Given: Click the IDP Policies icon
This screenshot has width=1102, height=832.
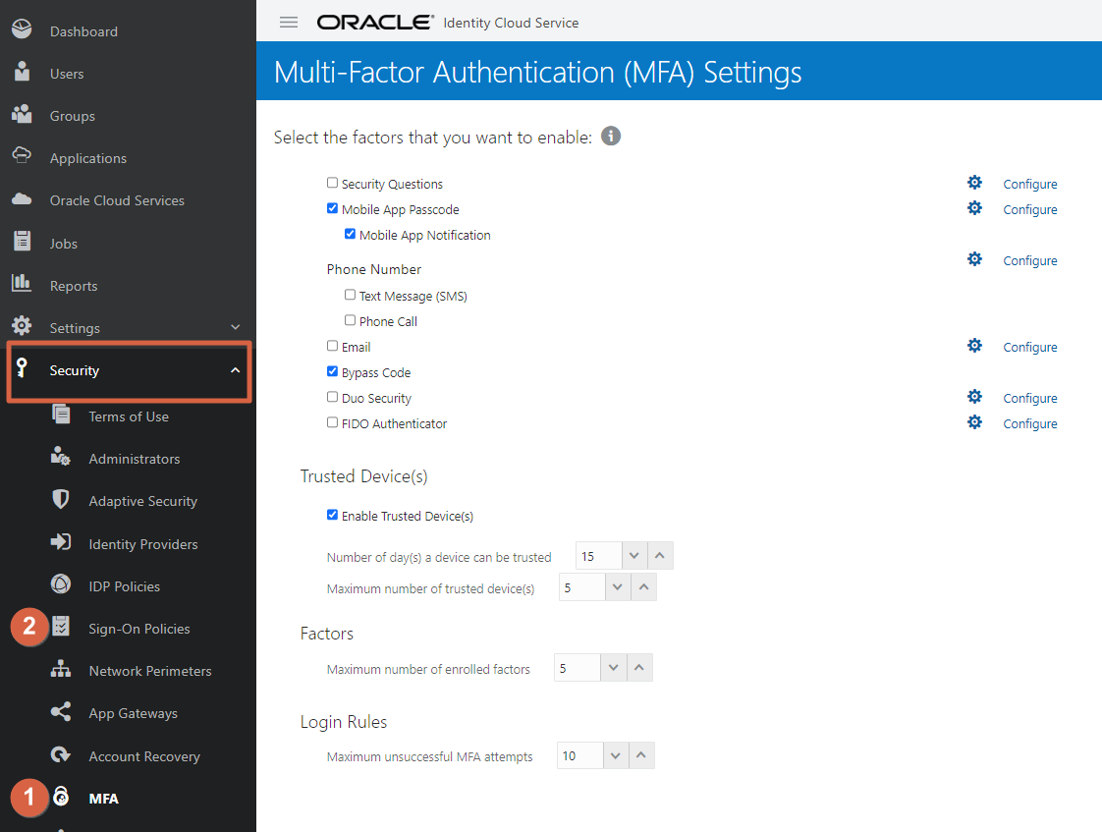Looking at the screenshot, I should (x=61, y=583).
